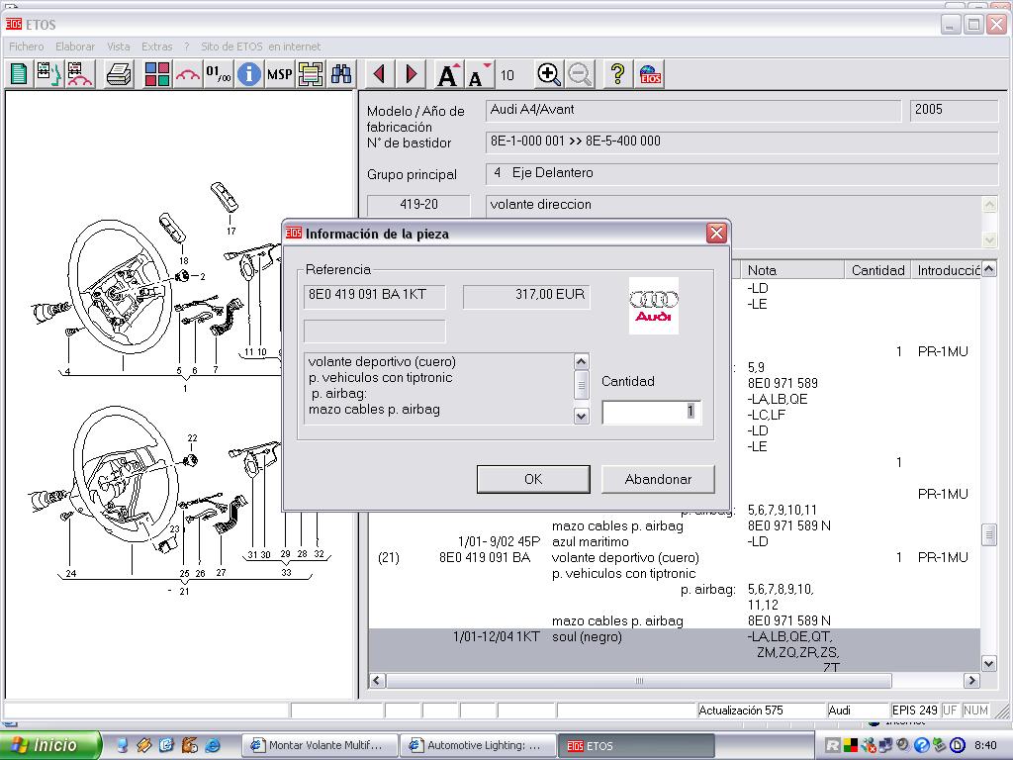The width and height of the screenshot is (1013, 760).
Task: Click the greyed zoom out magnifier icon
Action: click(x=580, y=74)
